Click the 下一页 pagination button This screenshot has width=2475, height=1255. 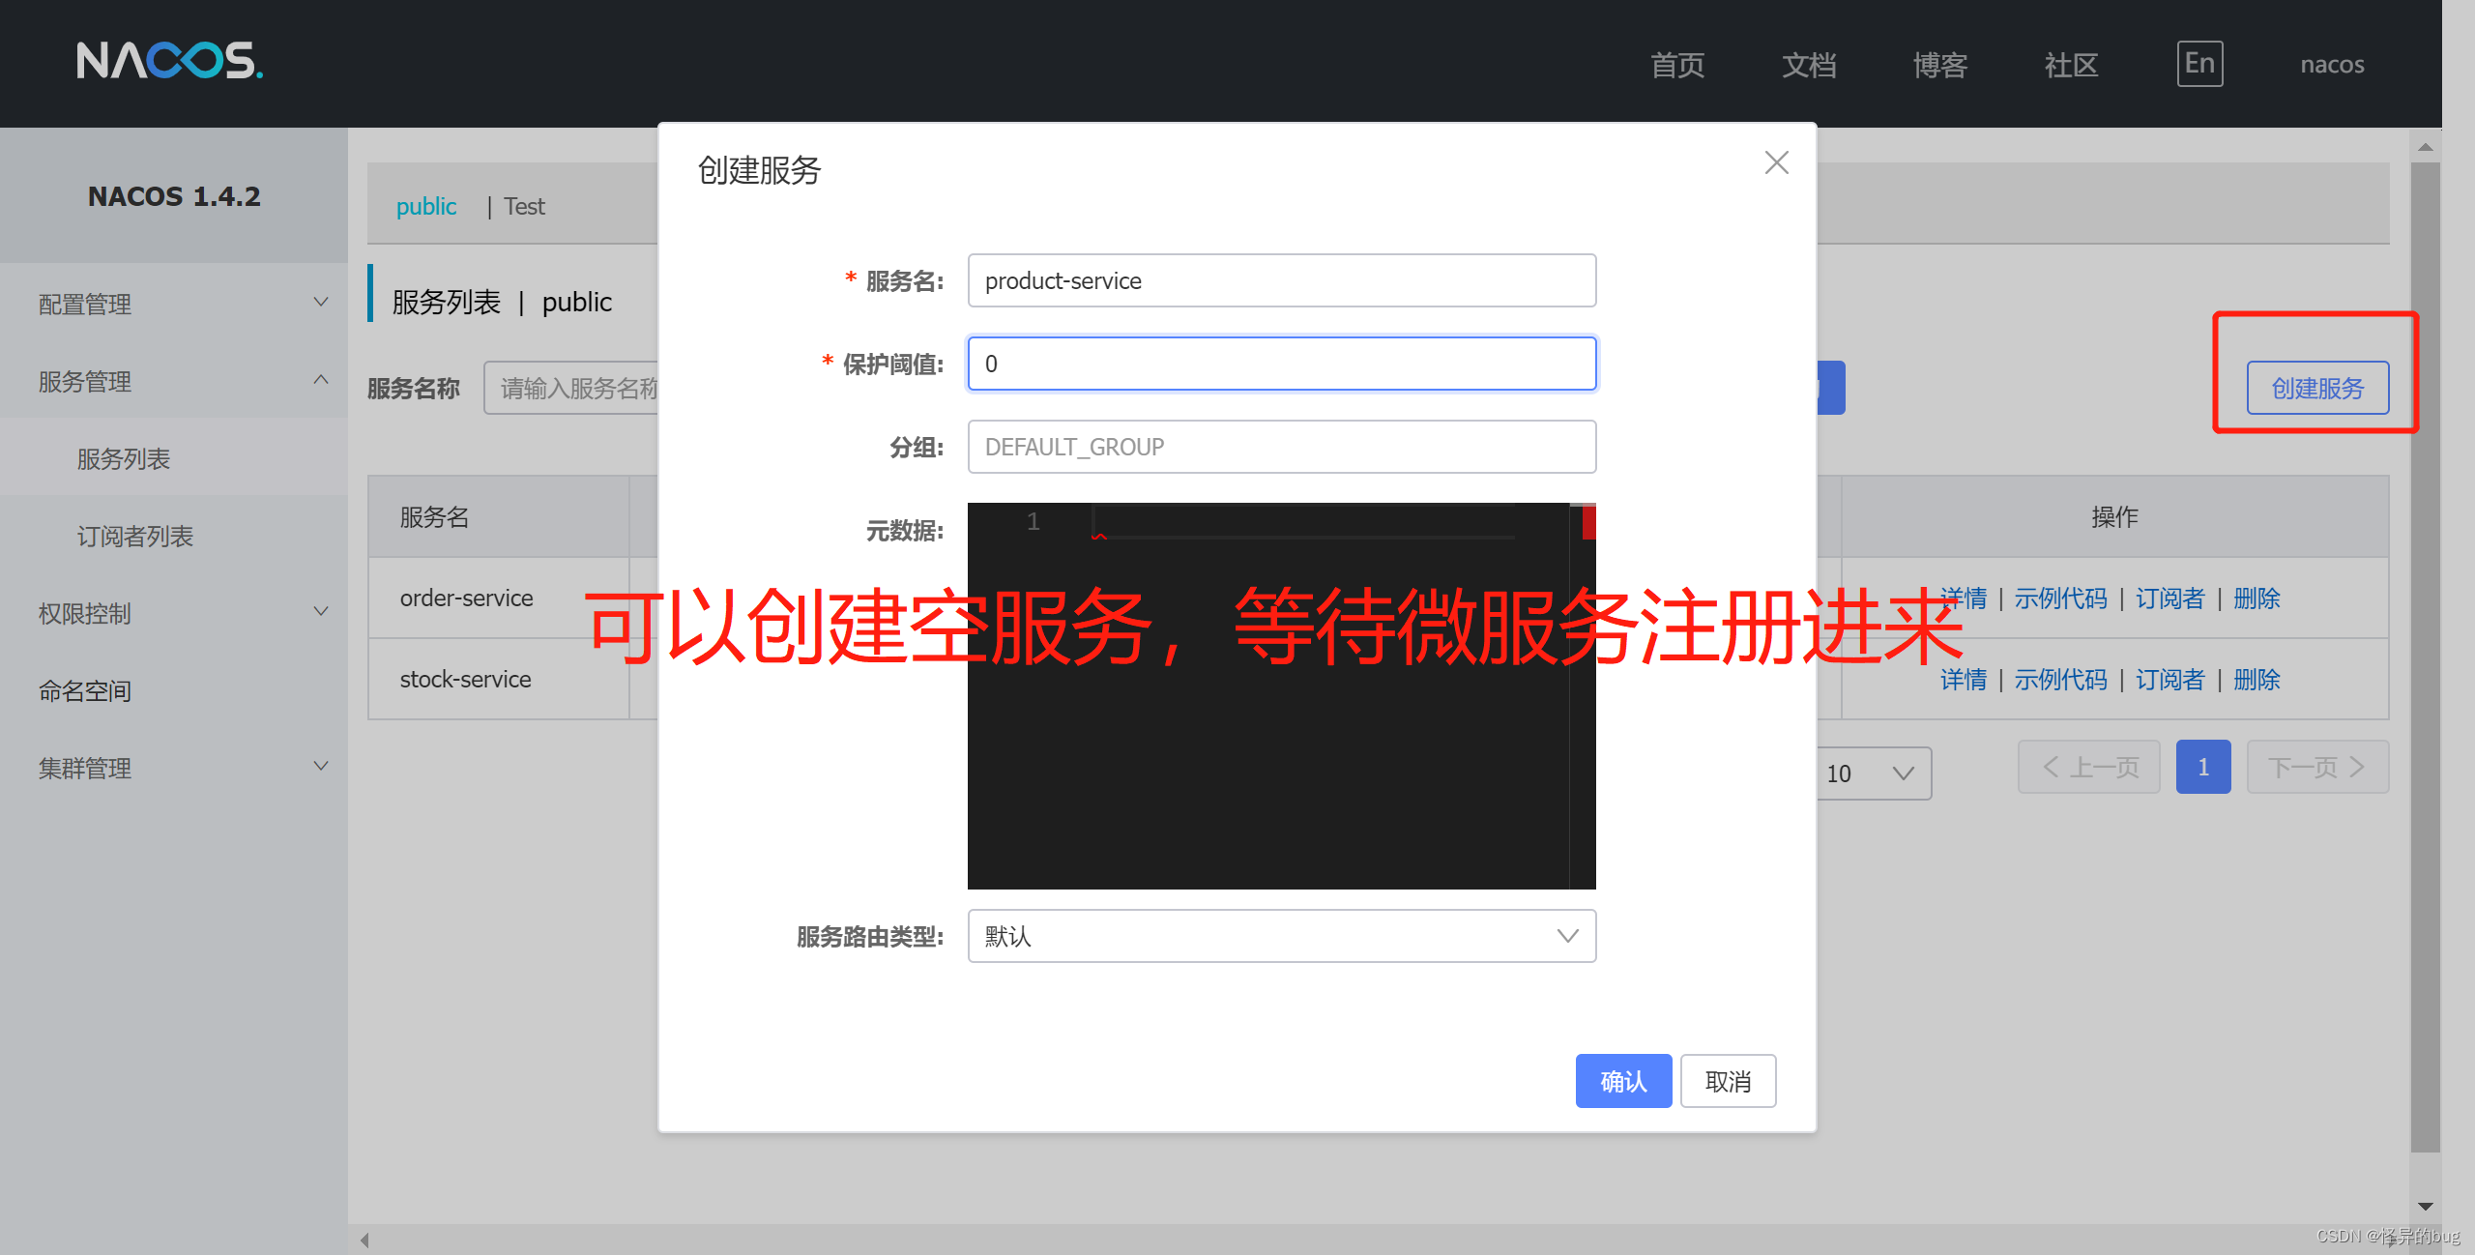[2317, 767]
